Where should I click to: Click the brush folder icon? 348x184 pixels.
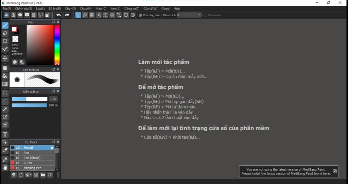point(43,175)
